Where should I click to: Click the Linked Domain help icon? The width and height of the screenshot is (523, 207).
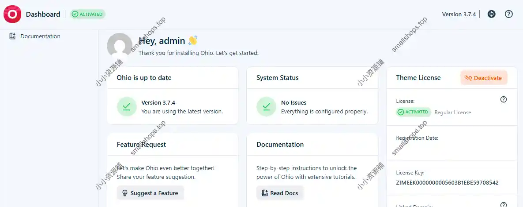504,205
